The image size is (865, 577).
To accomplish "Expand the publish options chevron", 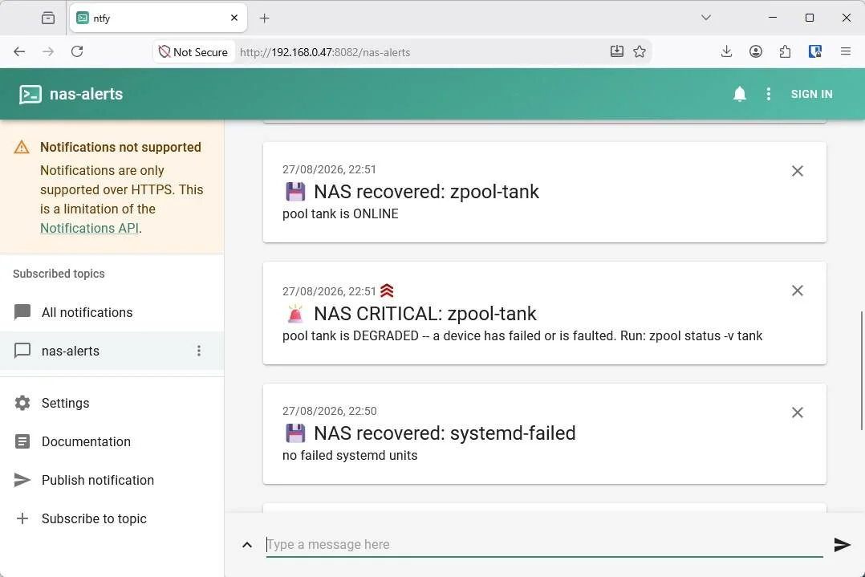I will (247, 545).
